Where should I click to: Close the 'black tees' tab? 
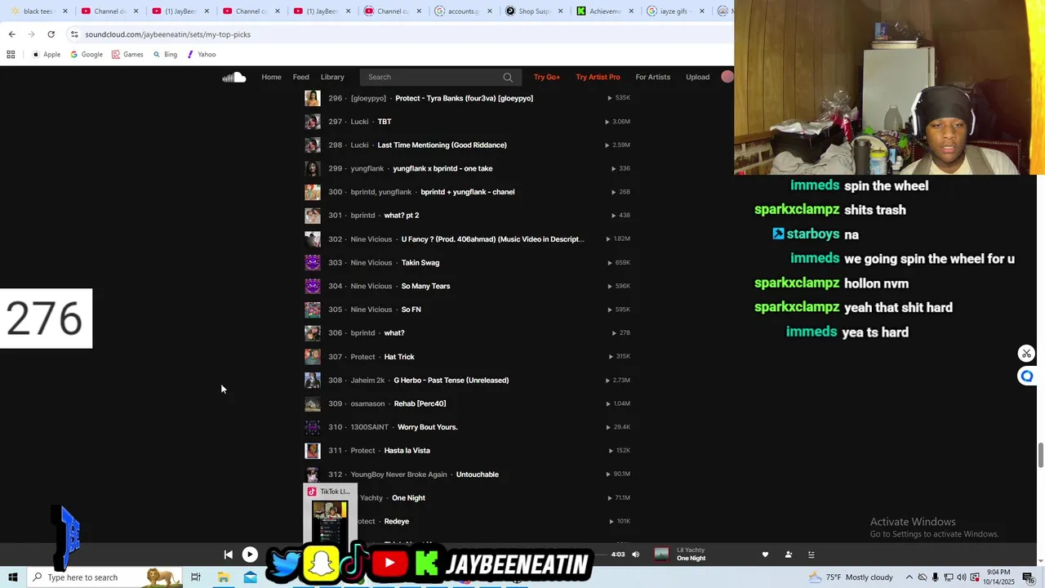[65, 11]
